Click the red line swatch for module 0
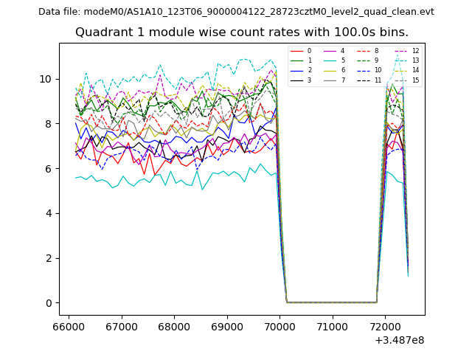 296,51
